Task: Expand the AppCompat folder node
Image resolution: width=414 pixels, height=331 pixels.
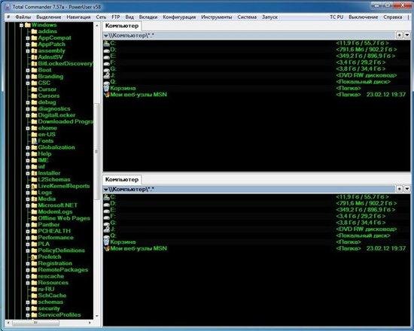Action: click(x=28, y=38)
